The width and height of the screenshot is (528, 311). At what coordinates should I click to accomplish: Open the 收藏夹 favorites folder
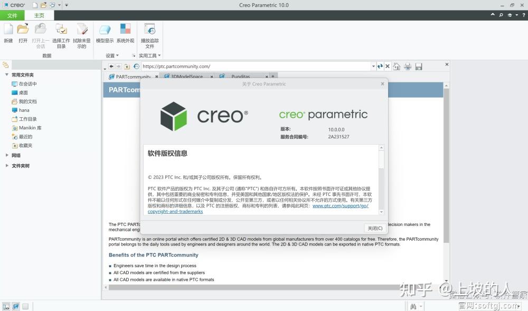pos(25,146)
